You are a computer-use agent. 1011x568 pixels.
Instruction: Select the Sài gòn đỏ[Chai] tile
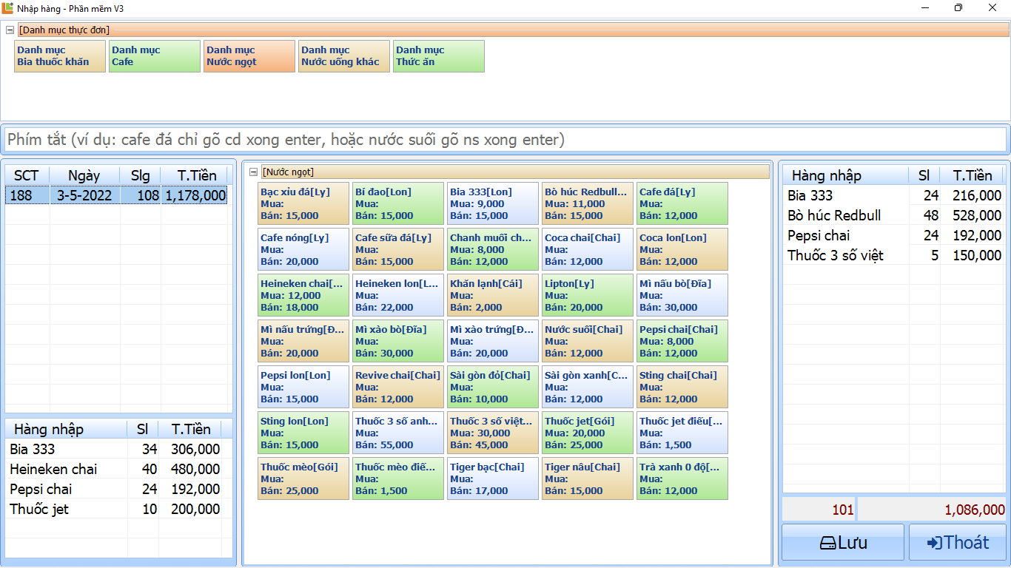click(x=493, y=387)
